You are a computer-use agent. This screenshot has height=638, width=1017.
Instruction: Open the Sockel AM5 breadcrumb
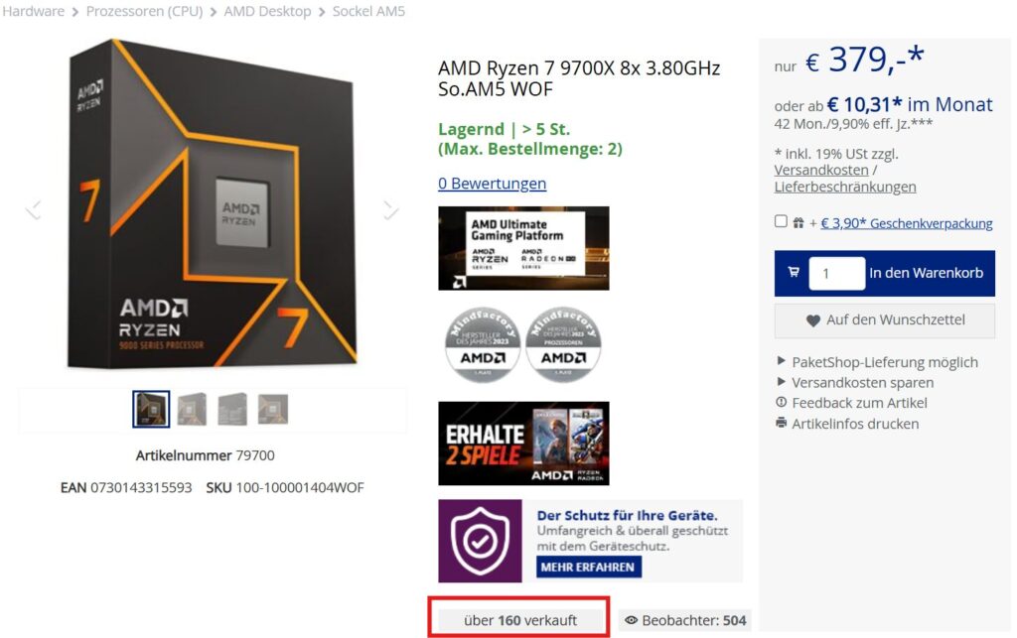click(x=368, y=11)
